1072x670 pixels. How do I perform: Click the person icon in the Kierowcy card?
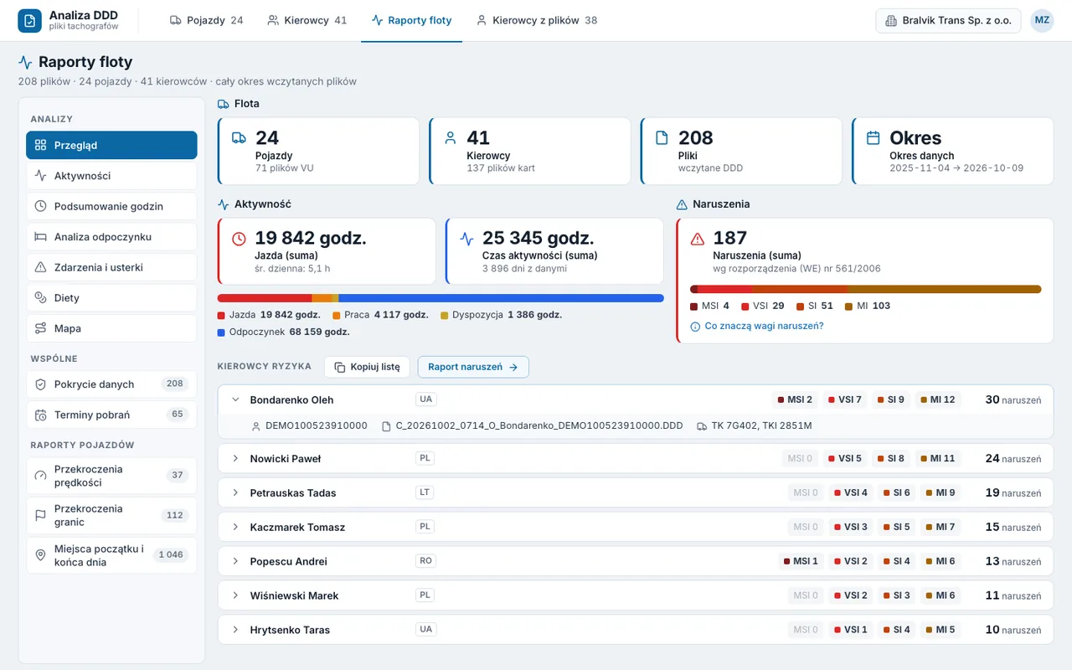tap(450, 137)
